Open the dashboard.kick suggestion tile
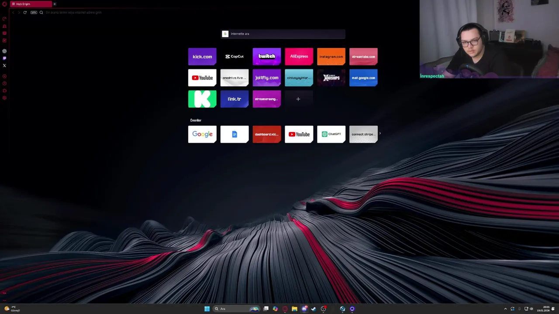559x314 pixels. click(x=267, y=134)
